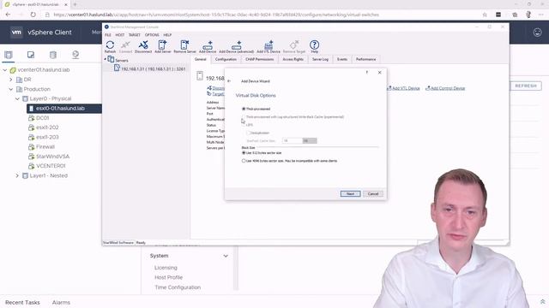549x308 pixels.
Task: Open the Alarms tab at the bottom
Action: [61, 302]
